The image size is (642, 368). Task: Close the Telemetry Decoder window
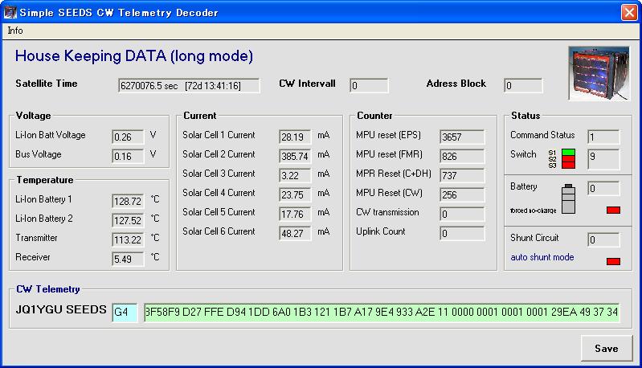click(x=629, y=12)
